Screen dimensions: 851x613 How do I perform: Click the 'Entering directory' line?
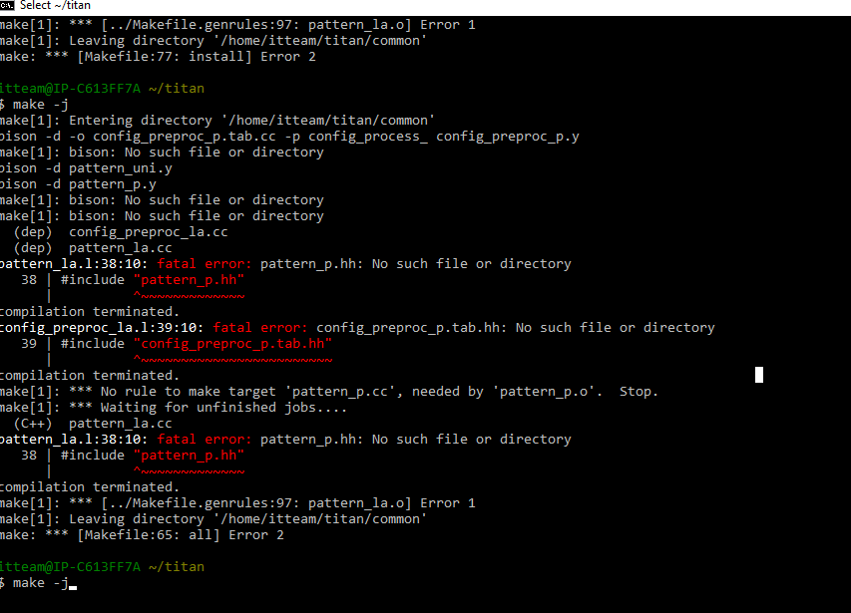[x=217, y=121]
